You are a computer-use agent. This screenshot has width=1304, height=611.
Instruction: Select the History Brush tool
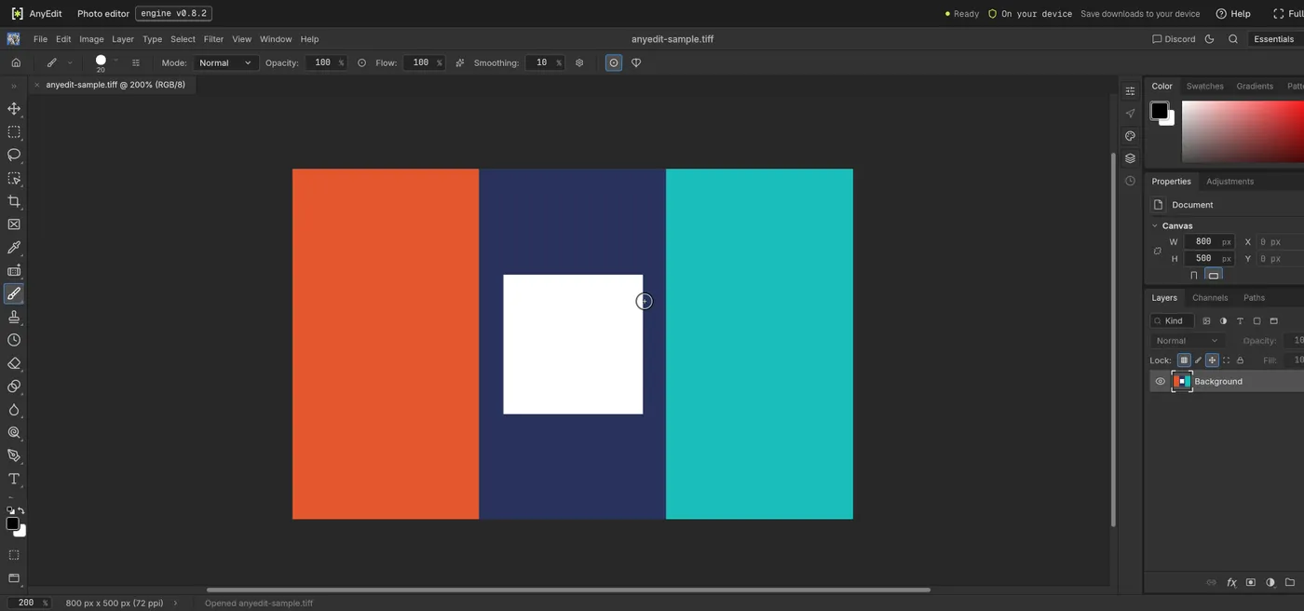[x=14, y=340]
